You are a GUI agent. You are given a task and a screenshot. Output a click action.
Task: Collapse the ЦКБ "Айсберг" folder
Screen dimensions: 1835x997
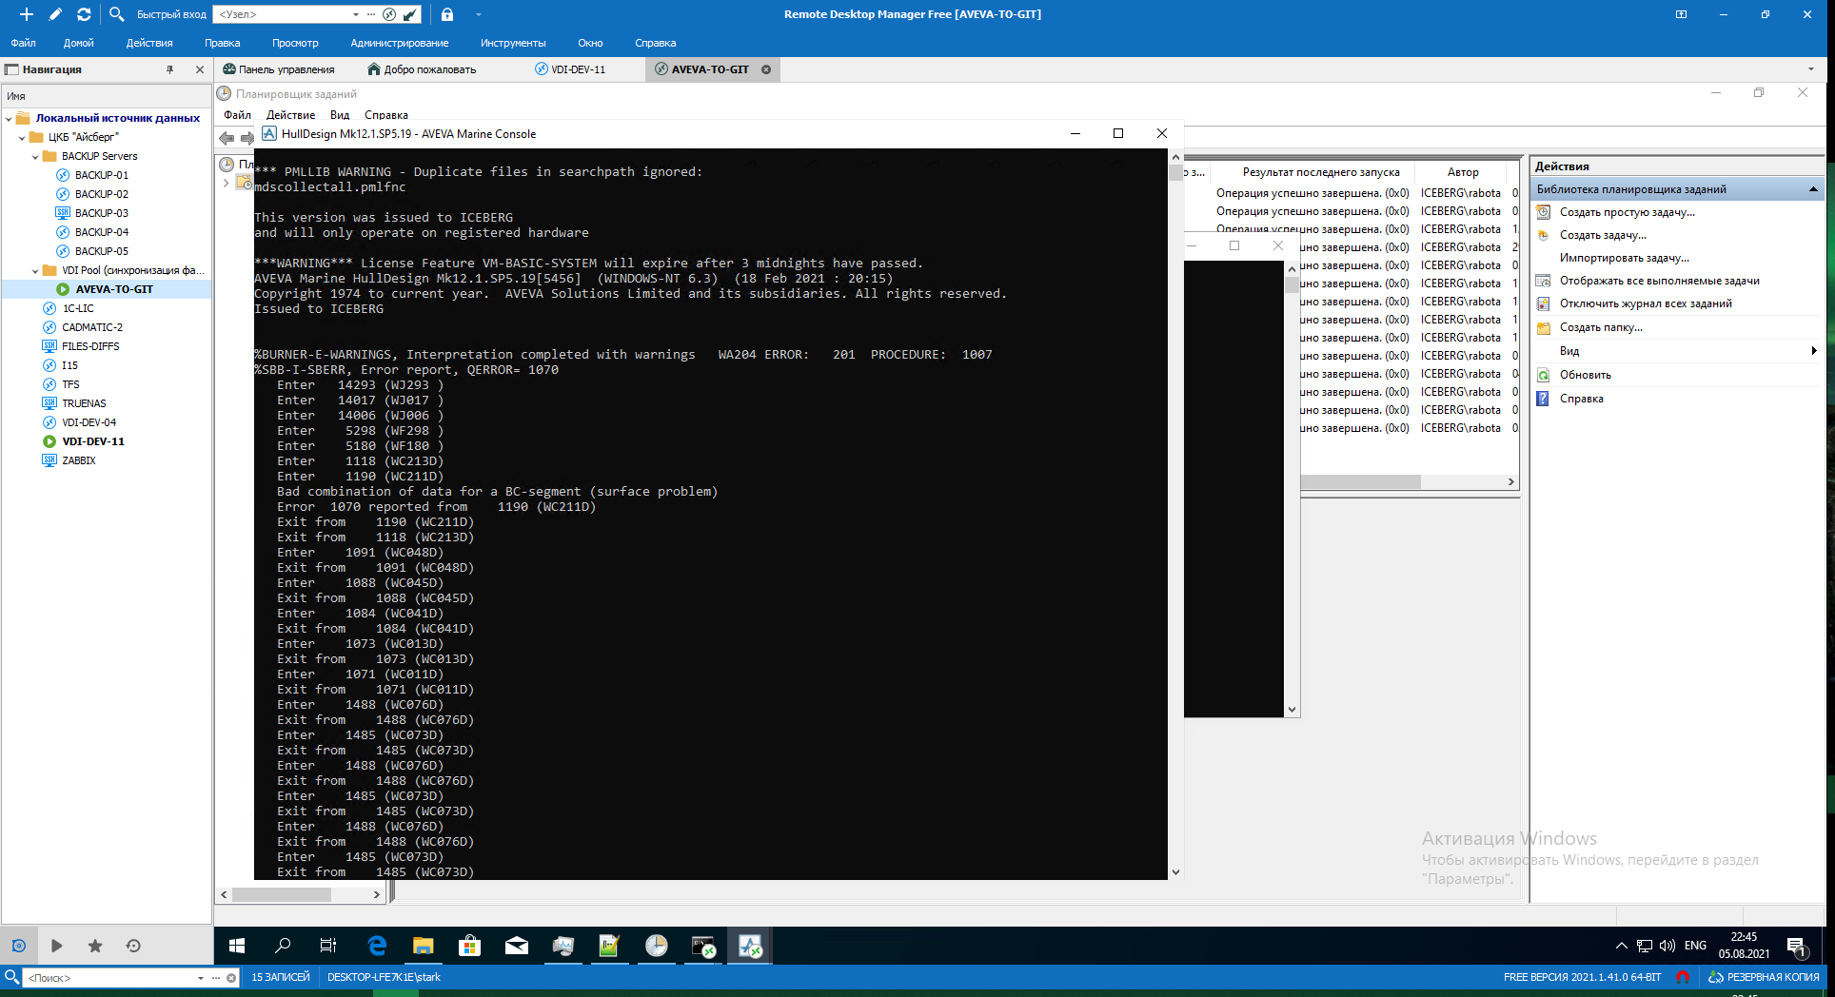[x=22, y=138]
